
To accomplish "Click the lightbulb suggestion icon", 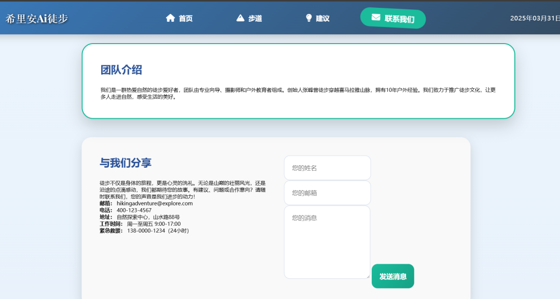I will click(309, 18).
